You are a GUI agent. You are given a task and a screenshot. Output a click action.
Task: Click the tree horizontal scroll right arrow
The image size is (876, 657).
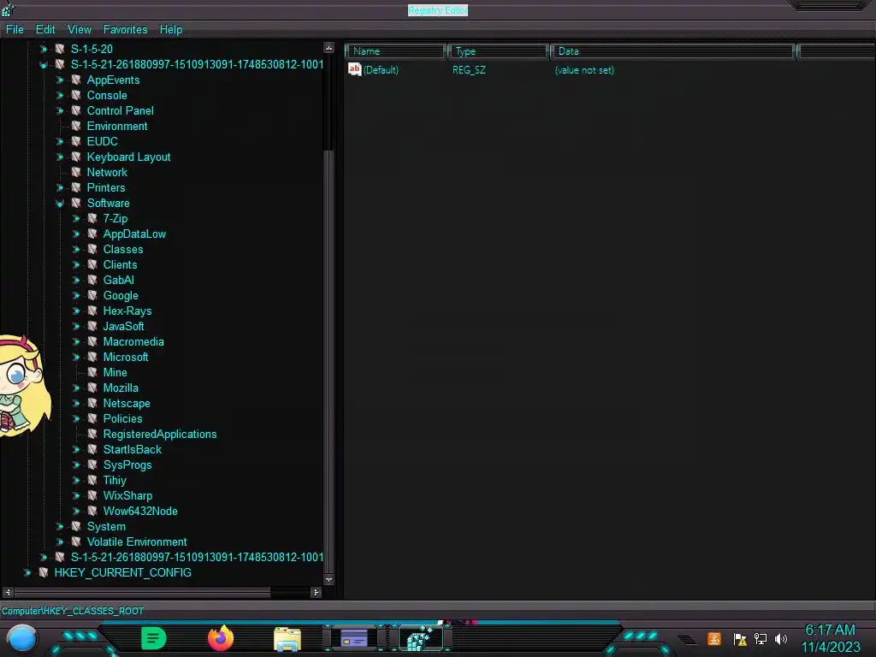tap(316, 592)
